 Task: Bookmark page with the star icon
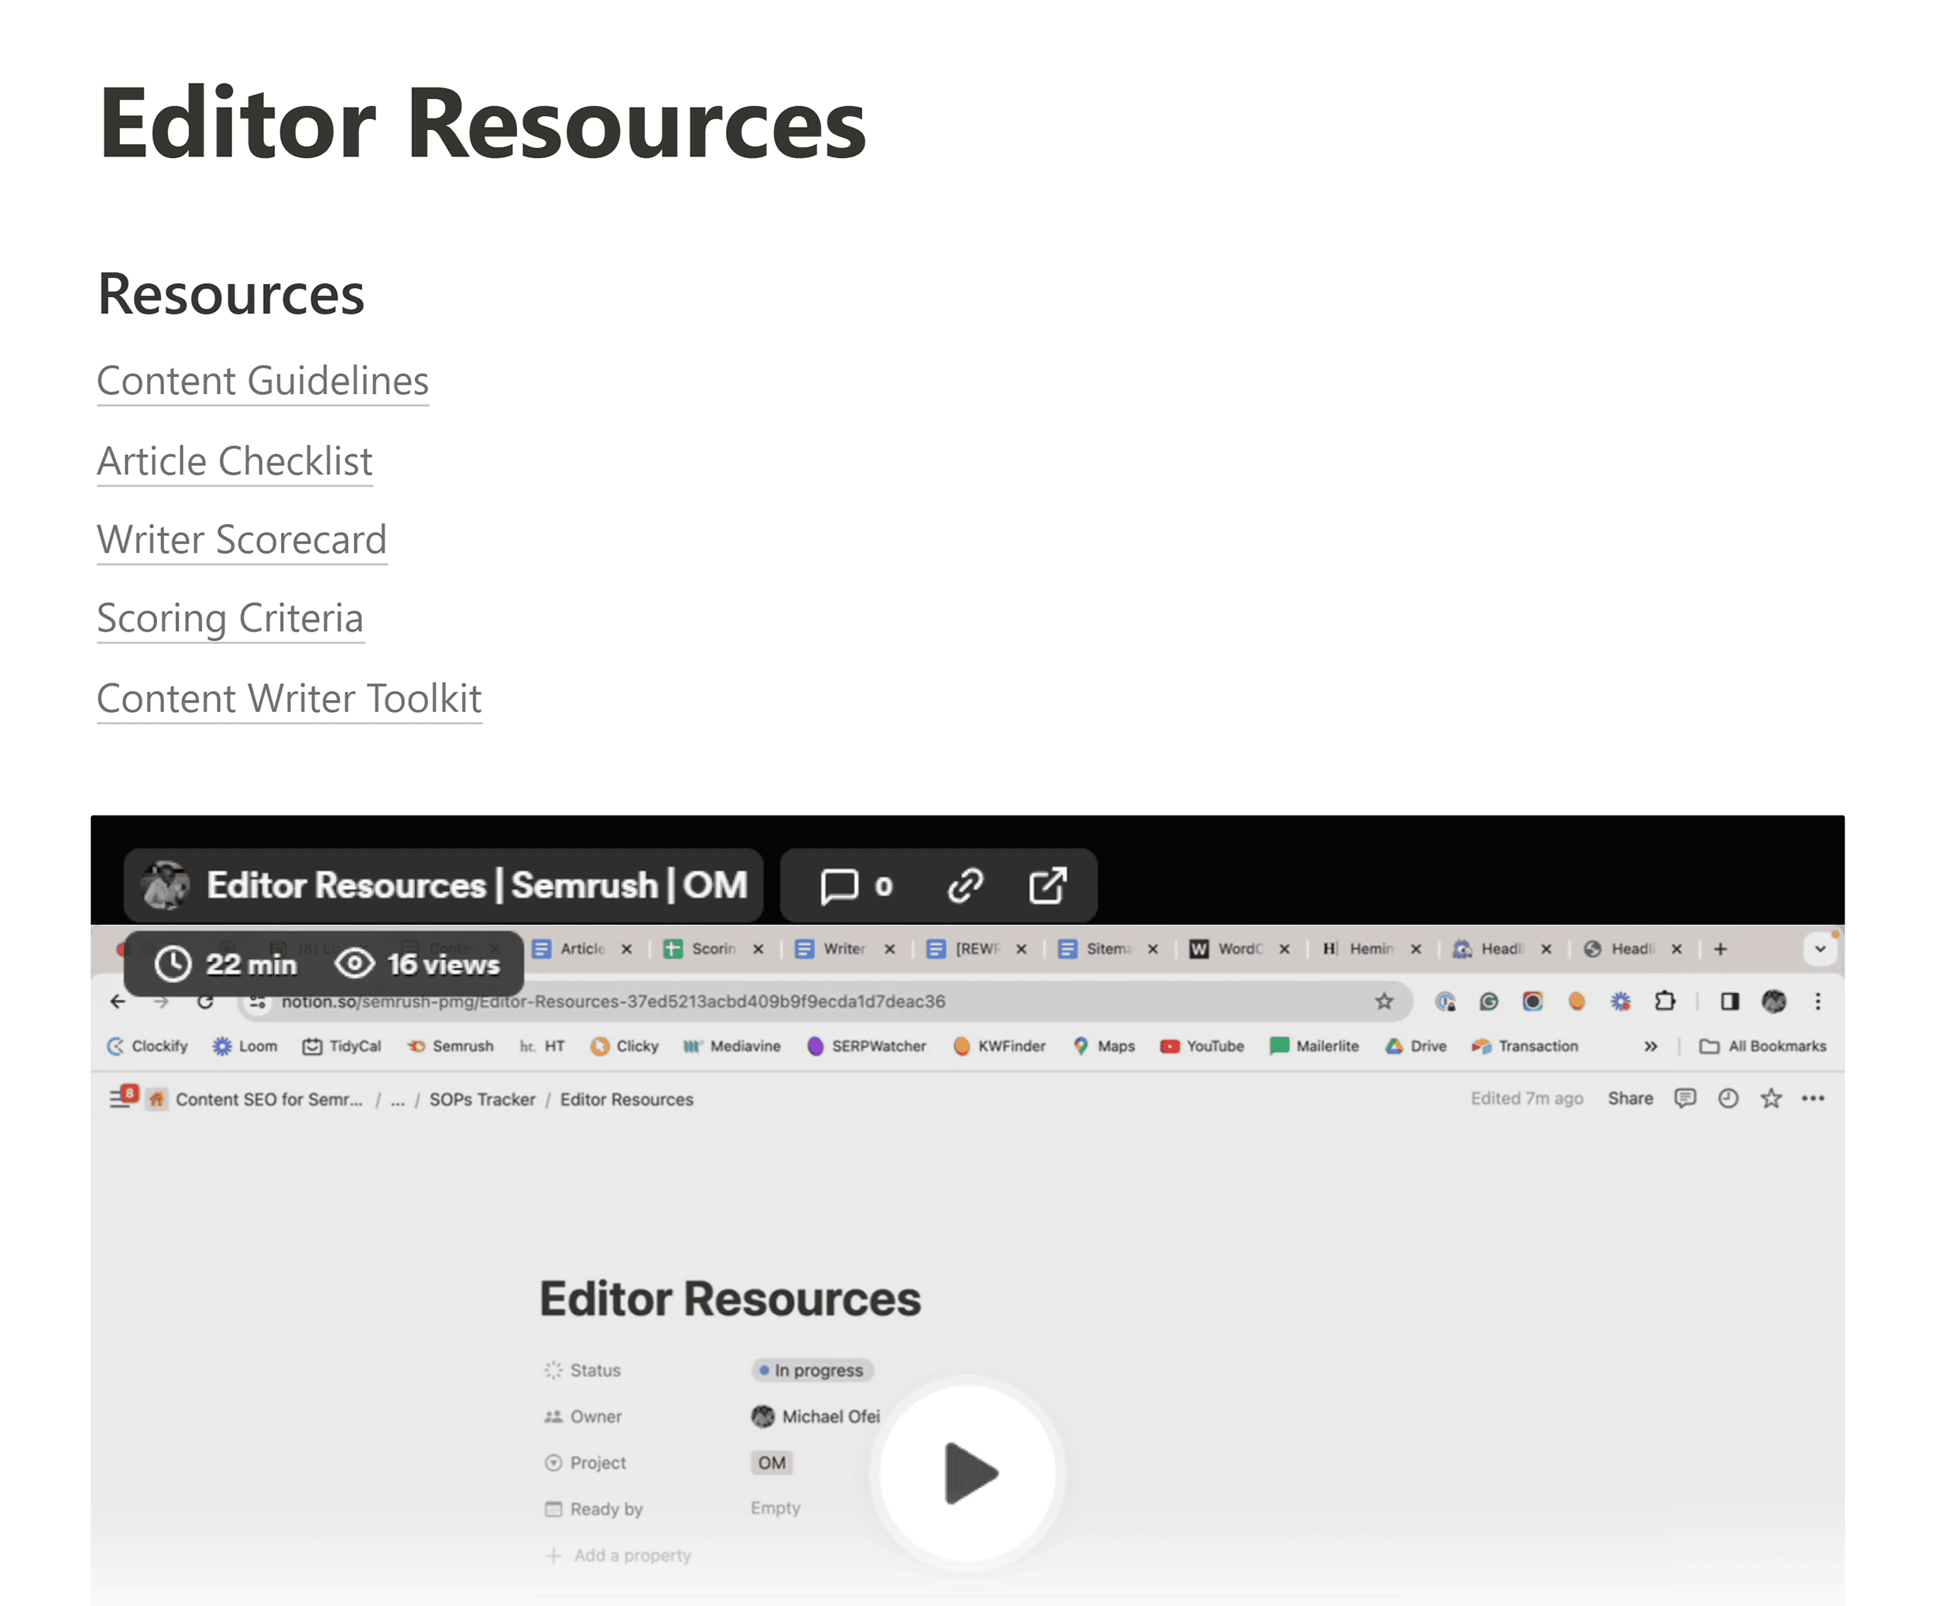pos(1384,1002)
